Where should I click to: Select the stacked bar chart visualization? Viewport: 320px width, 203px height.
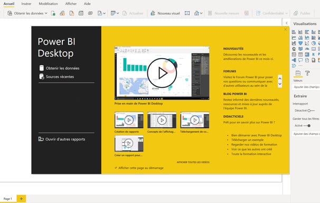point(294,32)
